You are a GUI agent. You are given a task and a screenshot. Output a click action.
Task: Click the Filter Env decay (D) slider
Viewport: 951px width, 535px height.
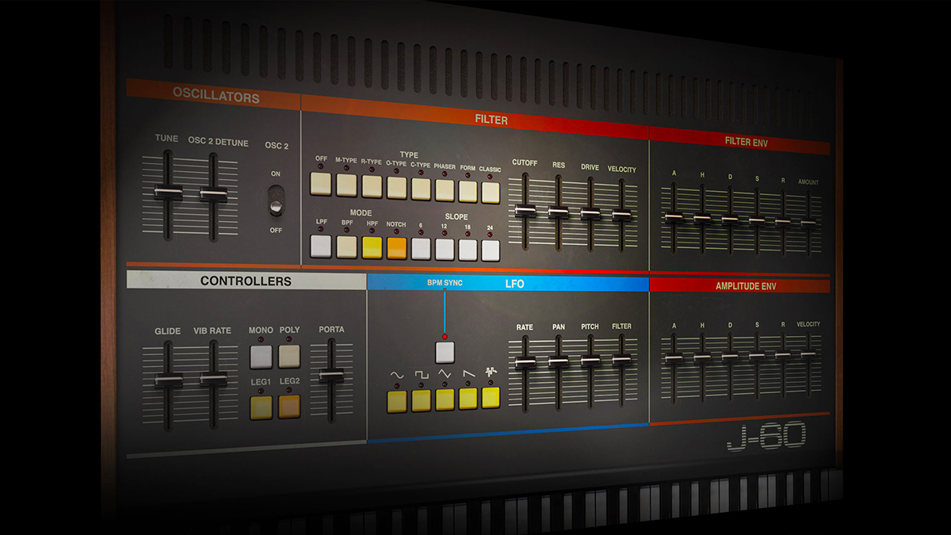pyautogui.click(x=730, y=220)
